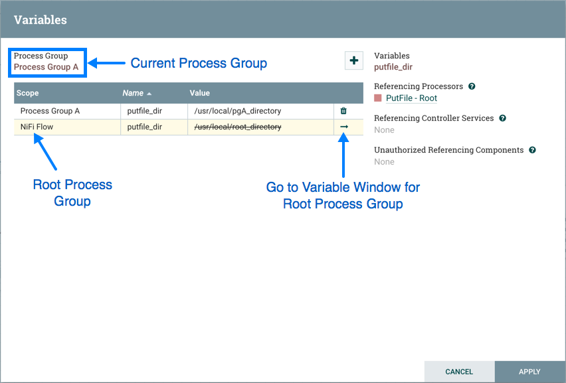Open help icon beside Referencing Controller Services

(503, 117)
